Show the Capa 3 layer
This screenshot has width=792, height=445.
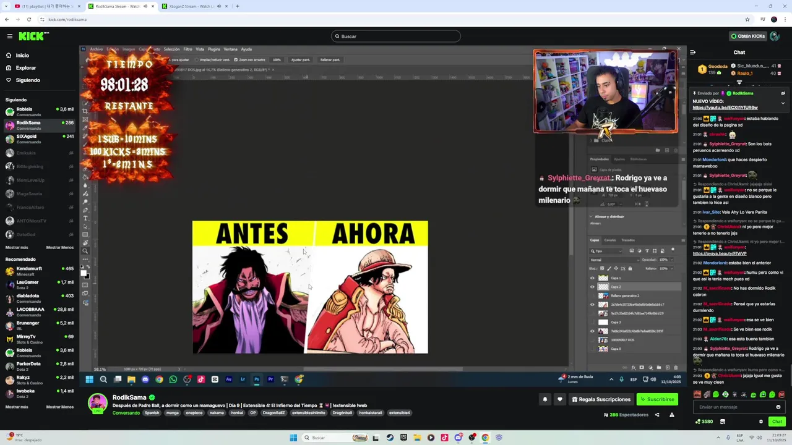592,322
